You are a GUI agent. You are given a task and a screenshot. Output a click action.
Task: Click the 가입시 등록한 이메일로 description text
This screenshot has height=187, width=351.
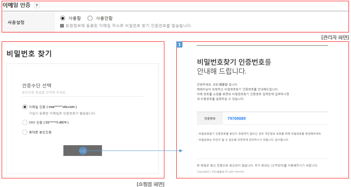[x=62, y=114]
